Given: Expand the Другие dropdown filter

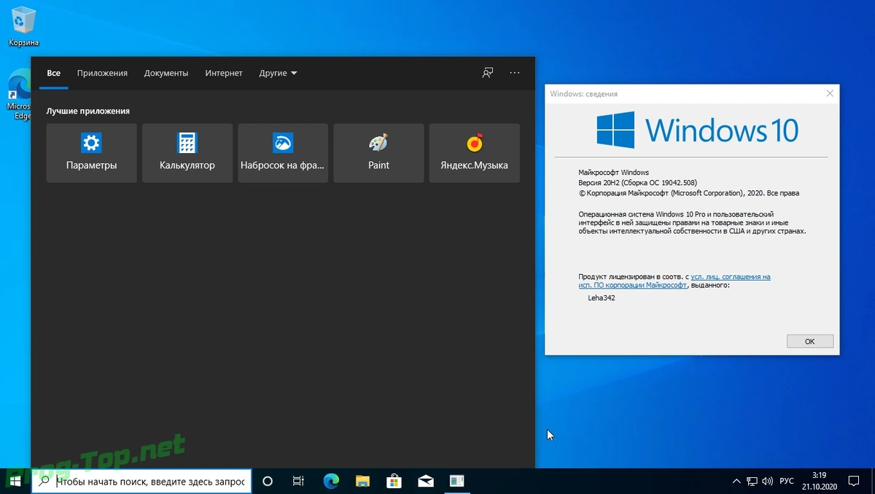Looking at the screenshot, I should [278, 73].
